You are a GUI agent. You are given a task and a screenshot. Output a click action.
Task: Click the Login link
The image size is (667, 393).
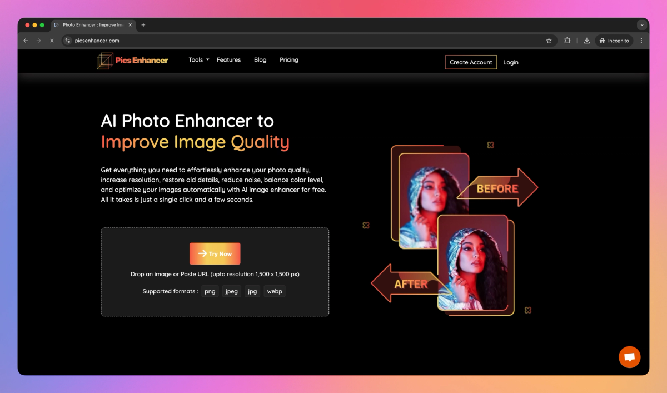[x=511, y=62]
